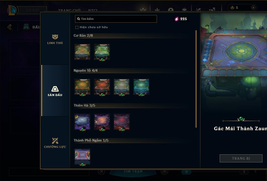Image resolution: width=267 pixels, height=181 pixels.
Task: Select the dark red Thiên Hà arena
Action: point(122,122)
